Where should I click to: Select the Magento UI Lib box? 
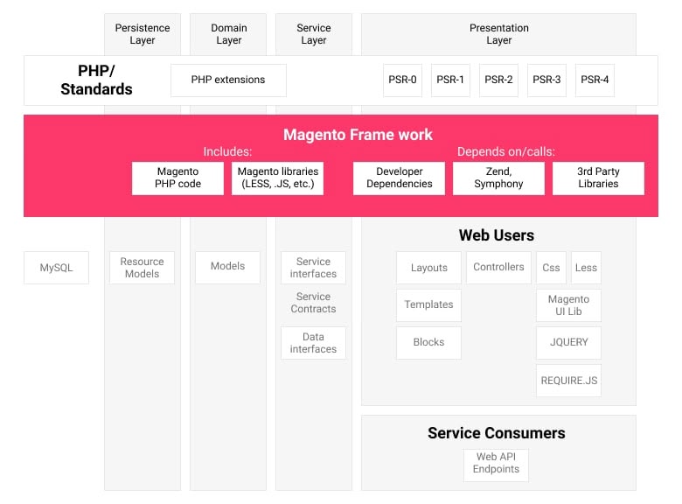568,305
